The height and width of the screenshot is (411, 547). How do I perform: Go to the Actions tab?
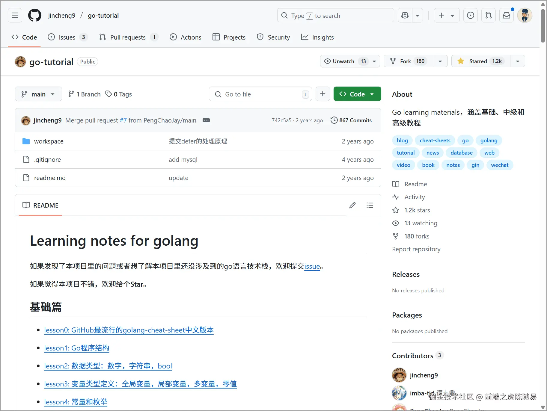[186, 37]
